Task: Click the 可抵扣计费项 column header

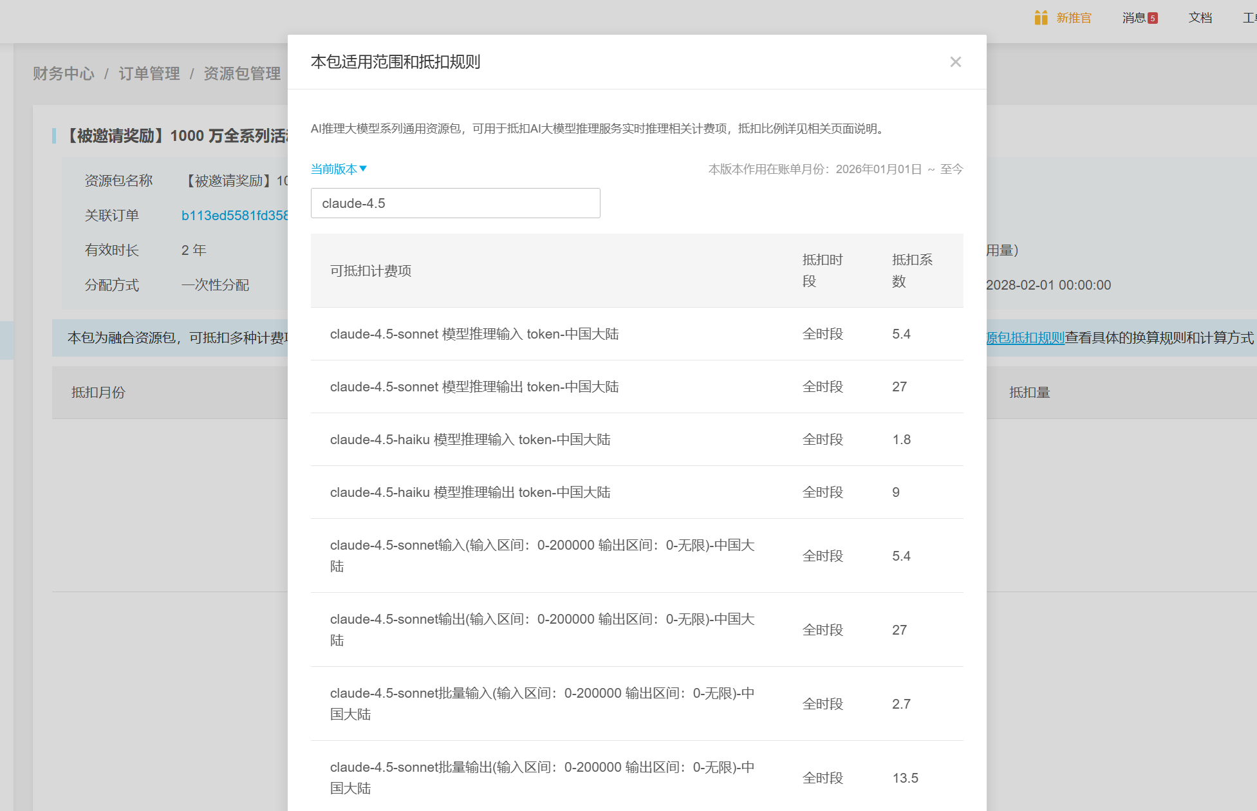Action: pos(371,271)
